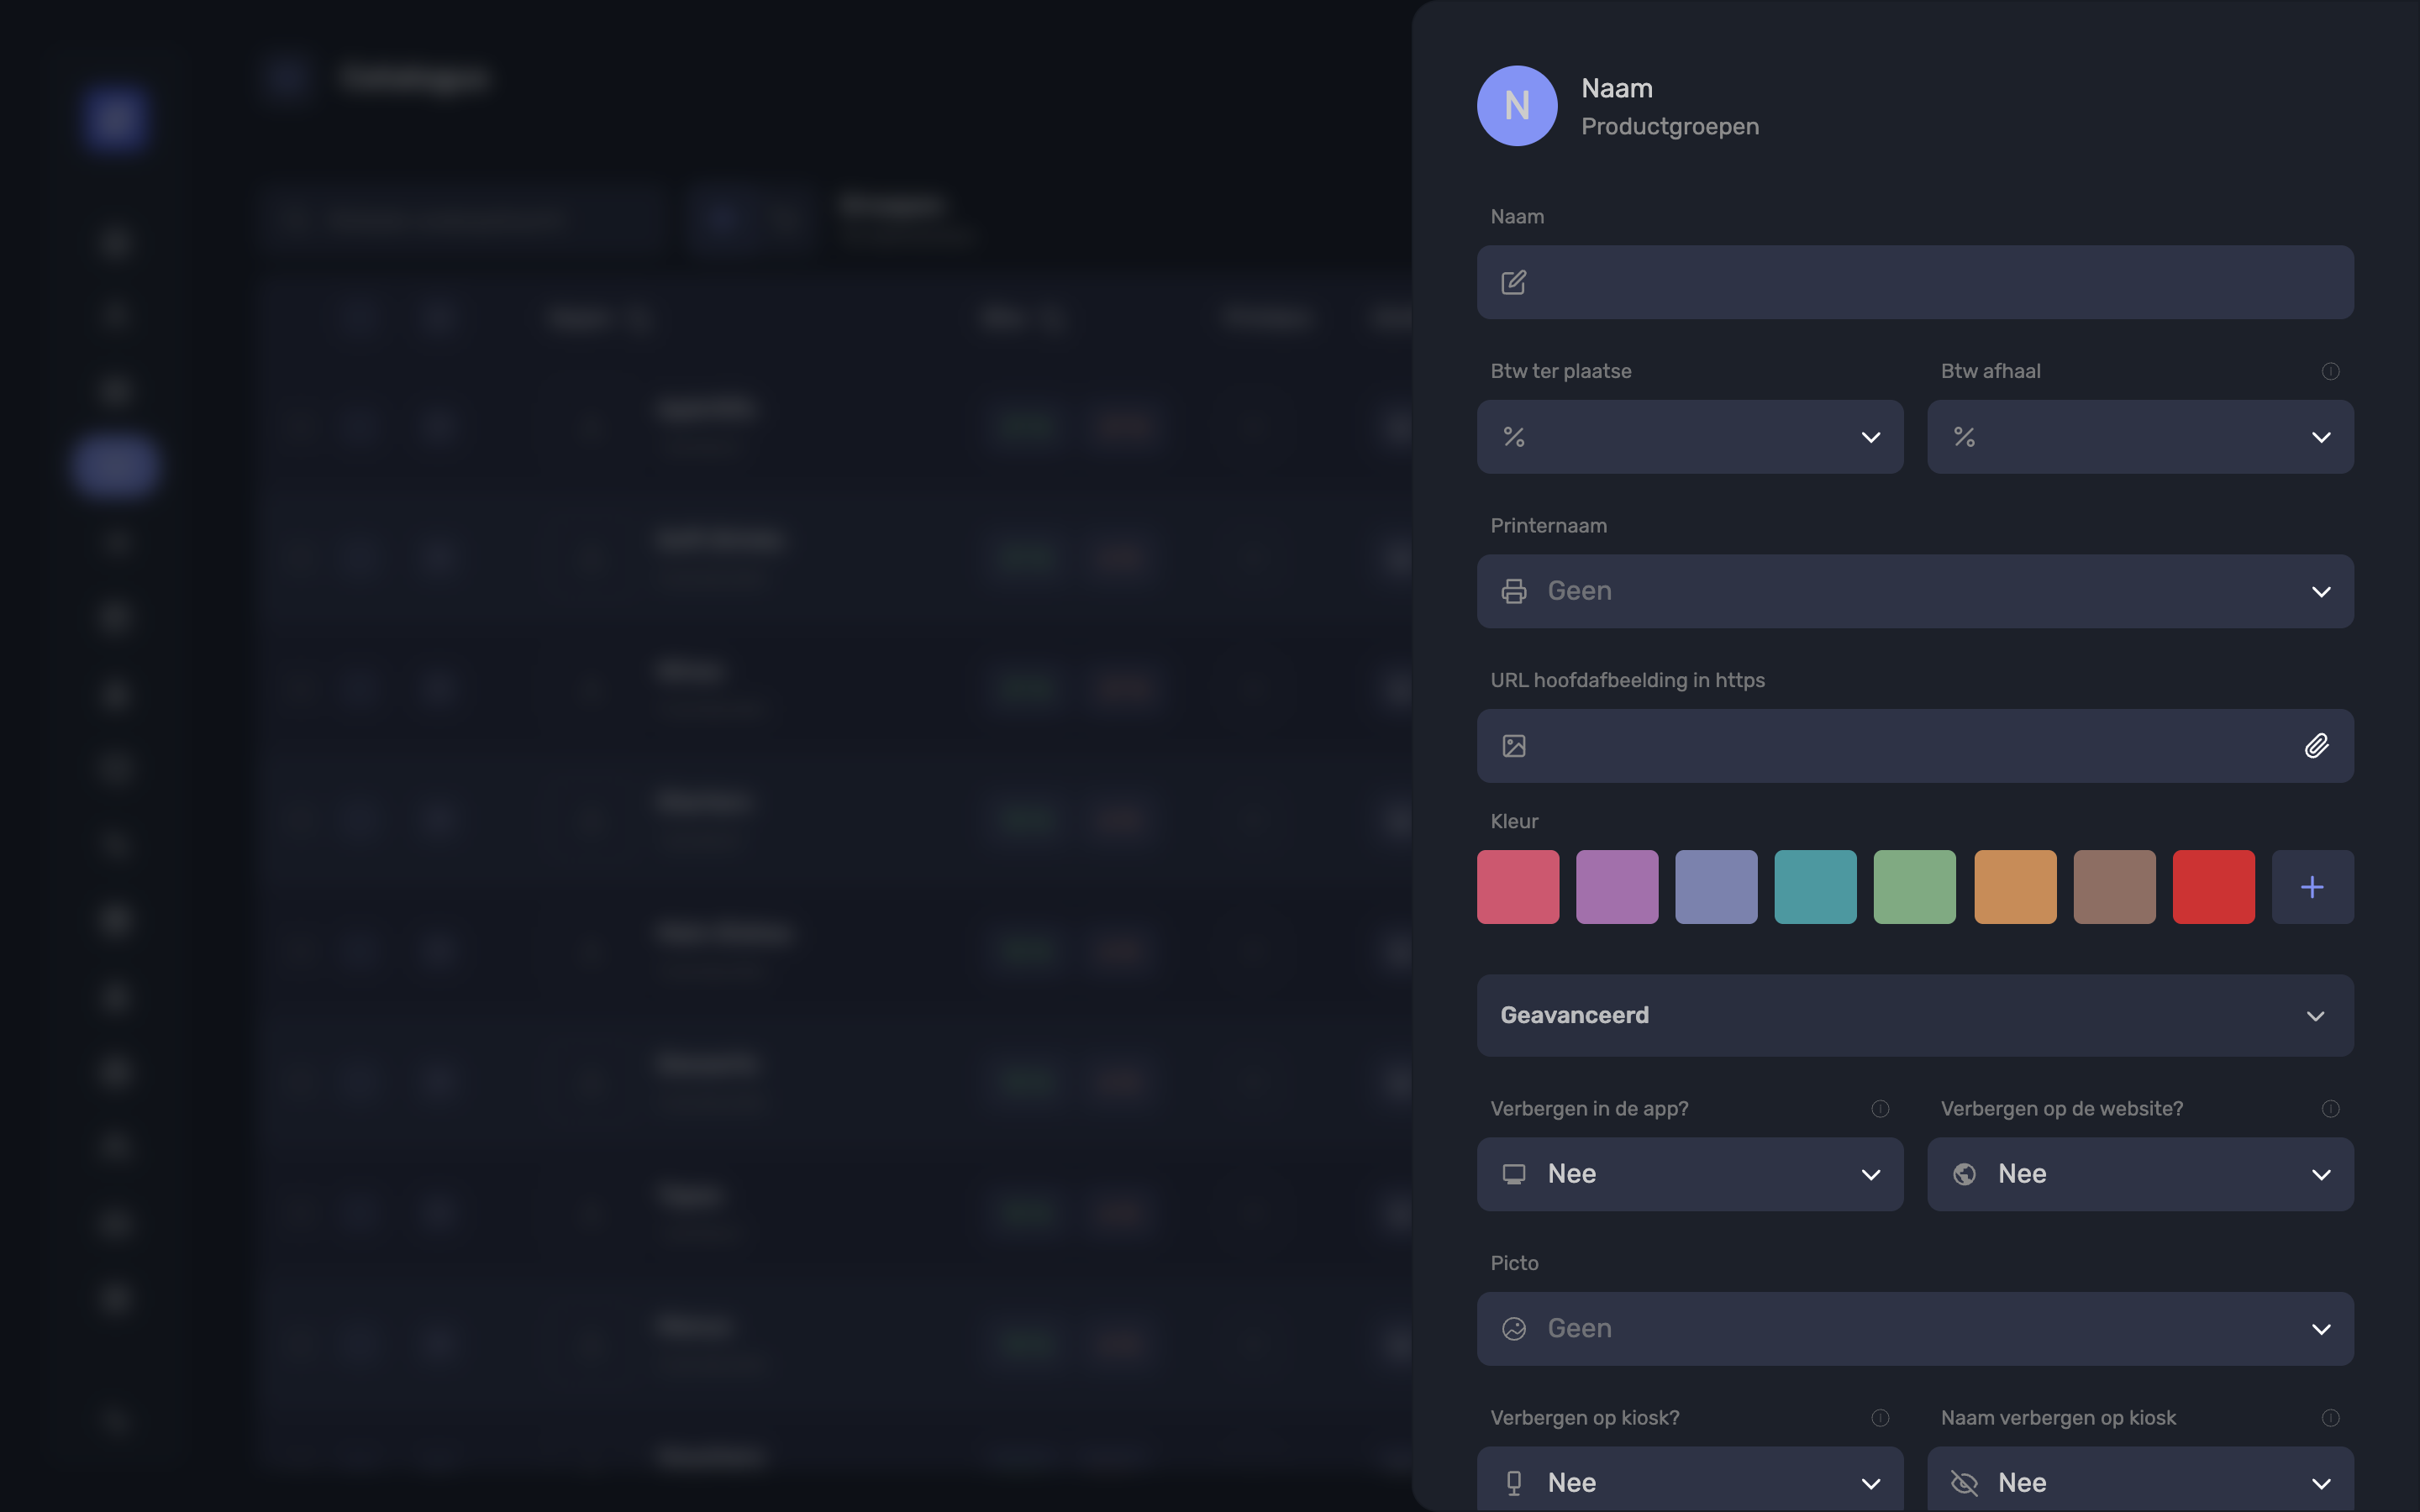2420x1512 pixels.
Task: Open the Verbergen in de app dropdown
Action: click(1689, 1174)
